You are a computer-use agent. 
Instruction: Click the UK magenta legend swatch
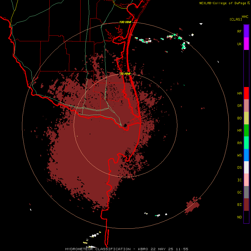point(246,44)
